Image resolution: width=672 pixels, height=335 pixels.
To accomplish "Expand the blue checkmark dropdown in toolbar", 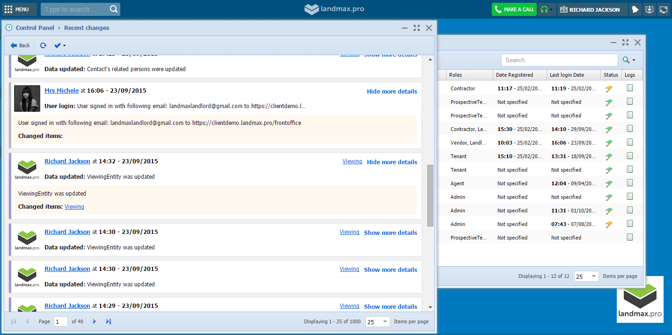I will 60,45.
